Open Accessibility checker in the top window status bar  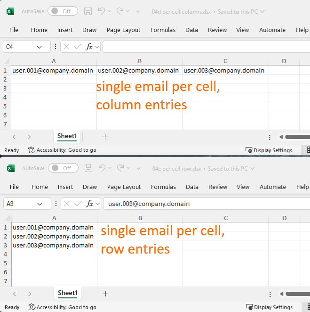(62, 150)
